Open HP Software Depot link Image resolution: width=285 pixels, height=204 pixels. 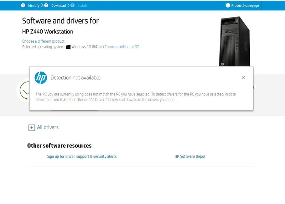190,156
